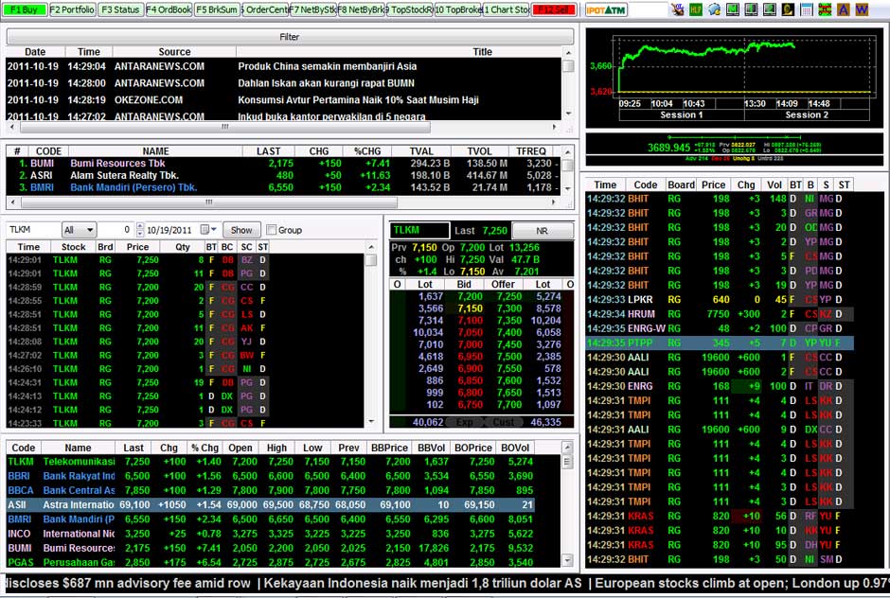Select the highlighted PTPP running trade row
890x598 pixels.
click(720, 343)
